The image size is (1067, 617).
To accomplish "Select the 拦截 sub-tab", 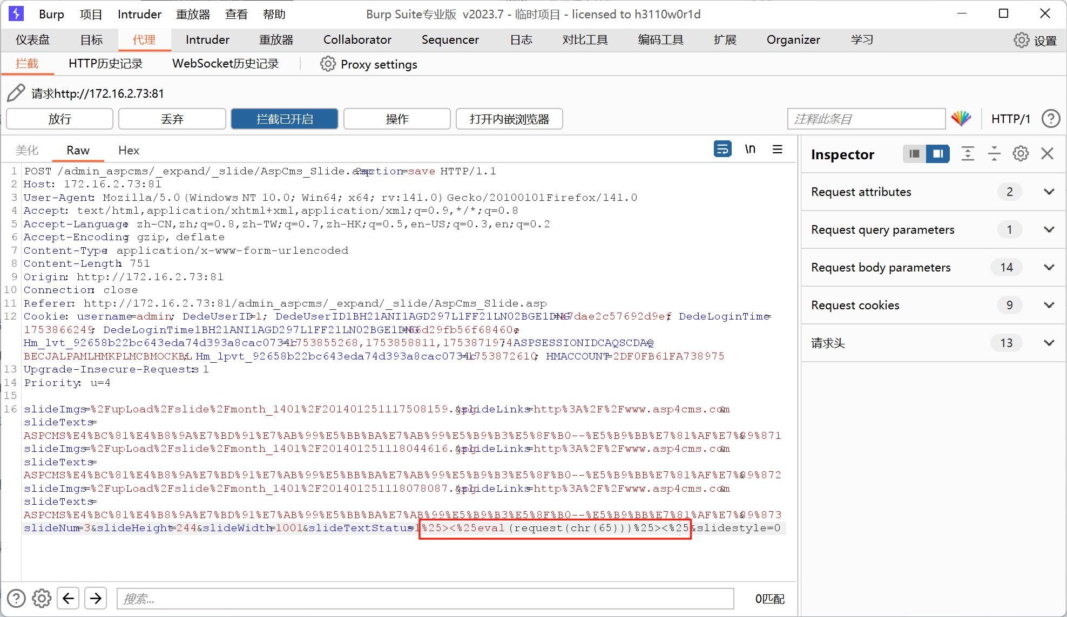I will point(27,64).
